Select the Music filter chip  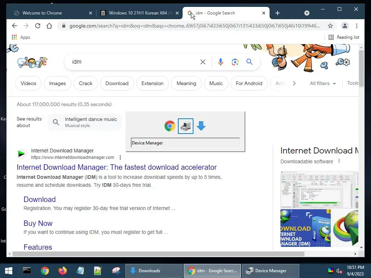coord(216,84)
